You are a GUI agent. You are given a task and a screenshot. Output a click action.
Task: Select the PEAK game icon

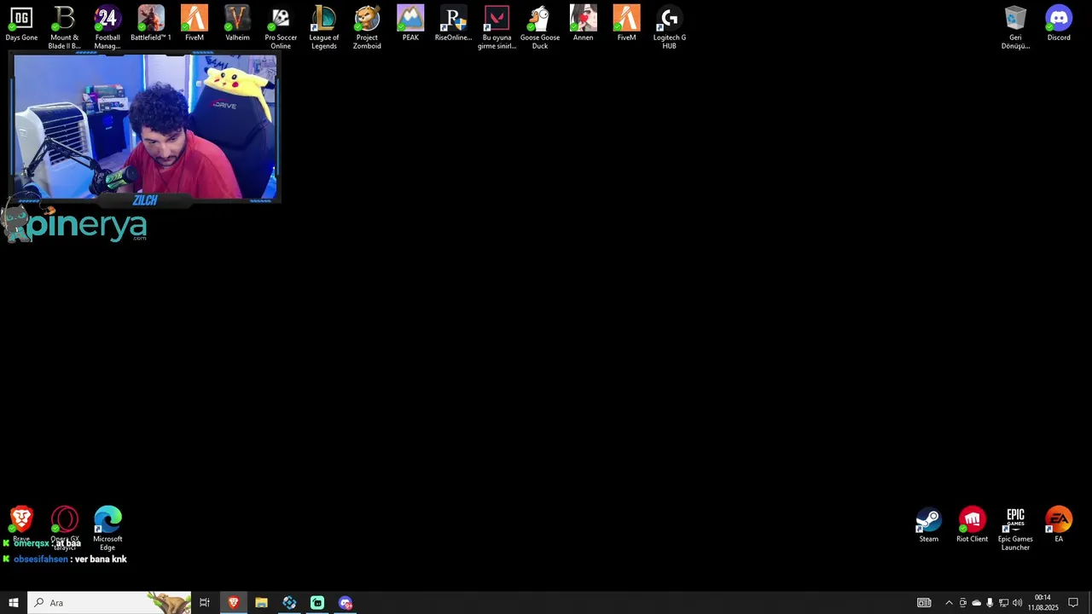coord(410,24)
